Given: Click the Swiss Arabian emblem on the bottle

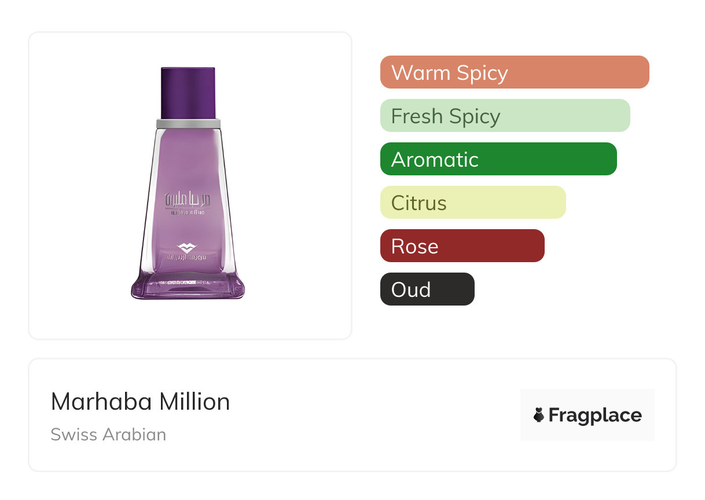Looking at the screenshot, I should tap(188, 247).
